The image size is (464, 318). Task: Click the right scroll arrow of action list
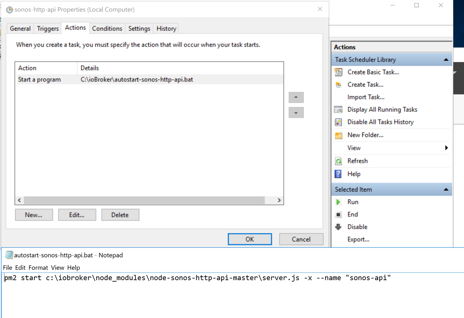tap(279, 200)
